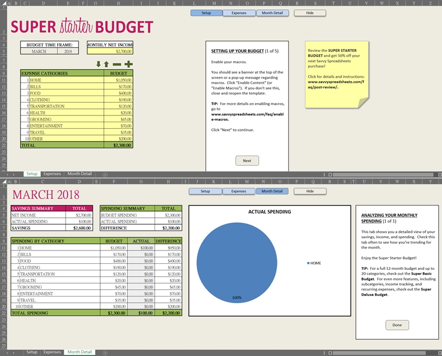Click the add new sheet icon in the top window

pyautogui.click(x=105, y=174)
